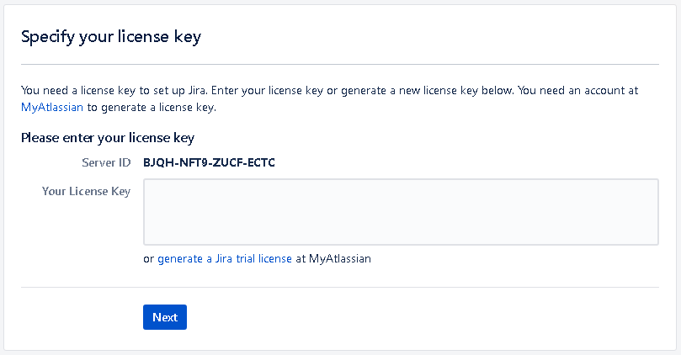The image size is (681, 355).
Task: Click the divider line under the page heading
Action: (340, 64)
